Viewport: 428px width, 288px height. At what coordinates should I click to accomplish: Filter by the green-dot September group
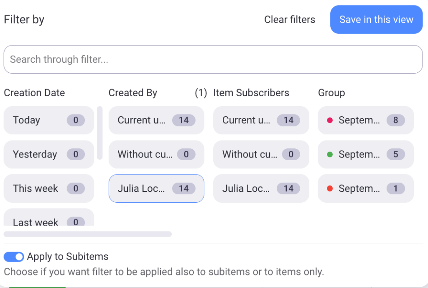click(365, 154)
